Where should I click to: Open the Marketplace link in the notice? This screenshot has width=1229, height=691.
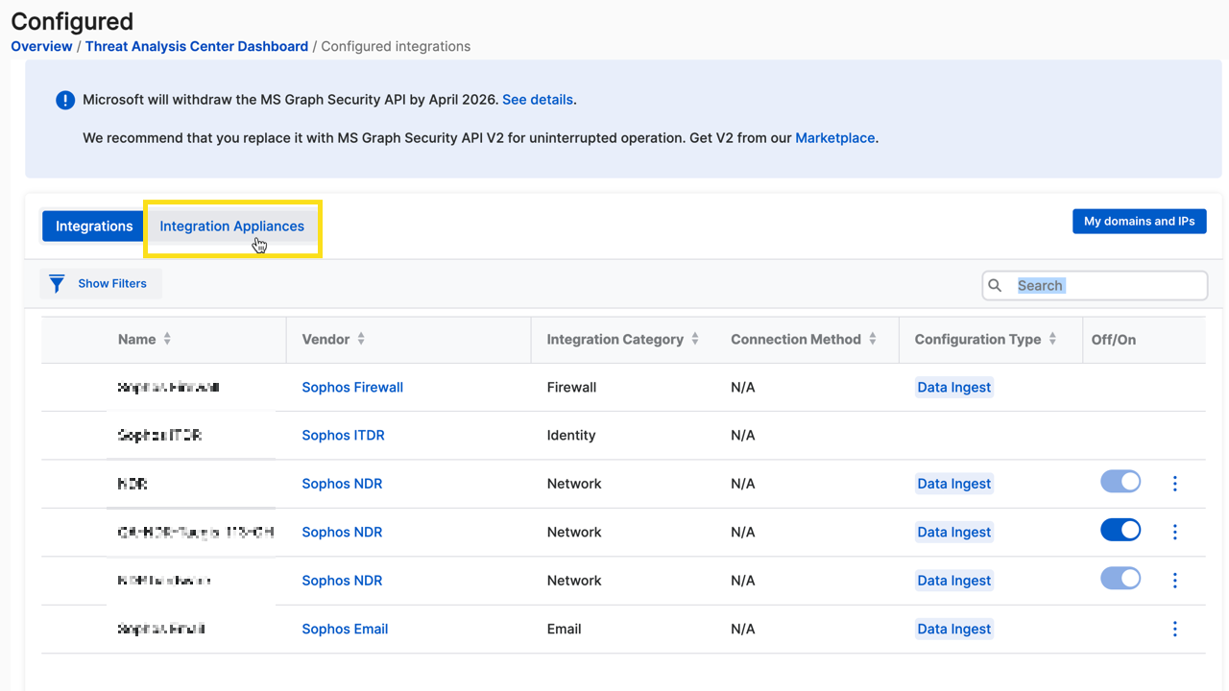click(x=835, y=138)
